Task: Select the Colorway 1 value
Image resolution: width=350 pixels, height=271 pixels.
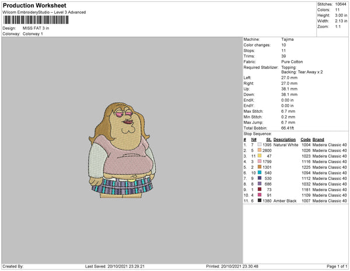Action: (x=33, y=34)
